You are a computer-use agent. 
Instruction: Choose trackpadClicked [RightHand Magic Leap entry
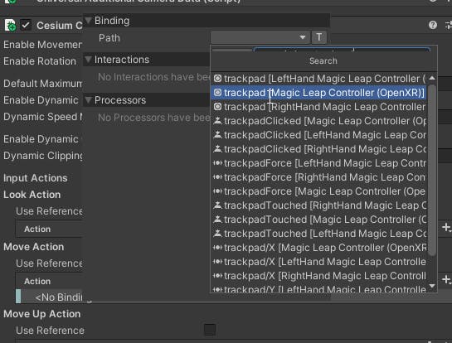(x=318, y=149)
